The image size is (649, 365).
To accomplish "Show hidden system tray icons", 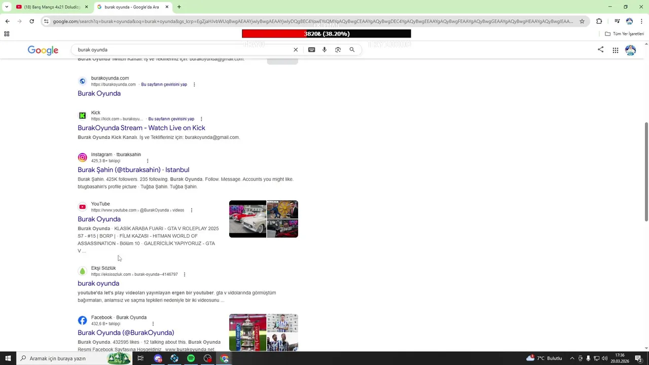I will 572,358.
